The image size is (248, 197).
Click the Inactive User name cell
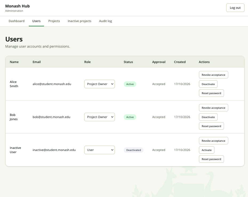pyautogui.click(x=15, y=150)
